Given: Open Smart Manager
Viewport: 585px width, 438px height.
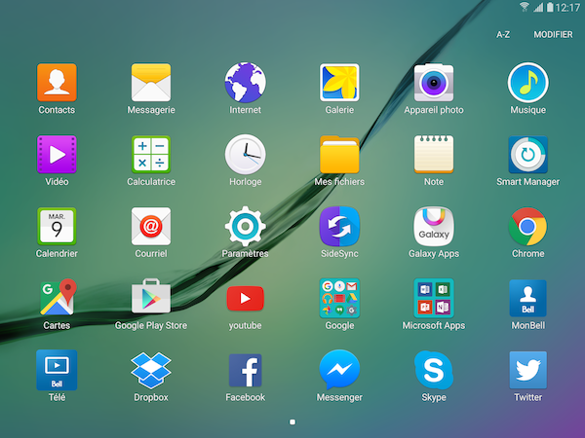Looking at the screenshot, I should tap(527, 154).
